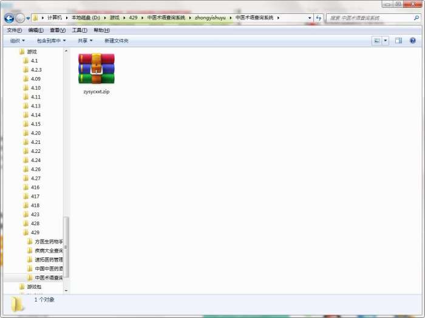Select the 速拓医药管理 folder

tap(49, 260)
